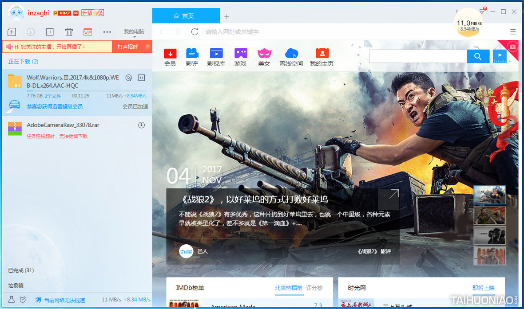The image size is (524, 309).
Task: Select AdobeCameraRaw_33078.rar file name
Action: tap(63, 125)
